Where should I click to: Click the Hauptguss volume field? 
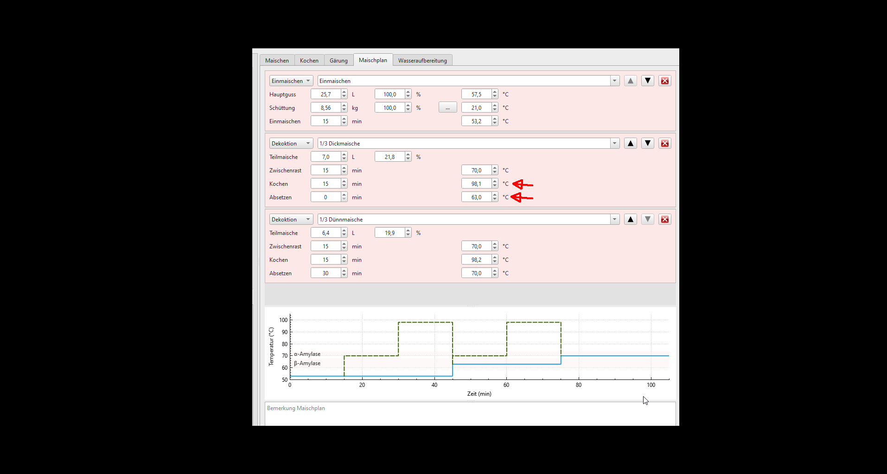coord(325,94)
